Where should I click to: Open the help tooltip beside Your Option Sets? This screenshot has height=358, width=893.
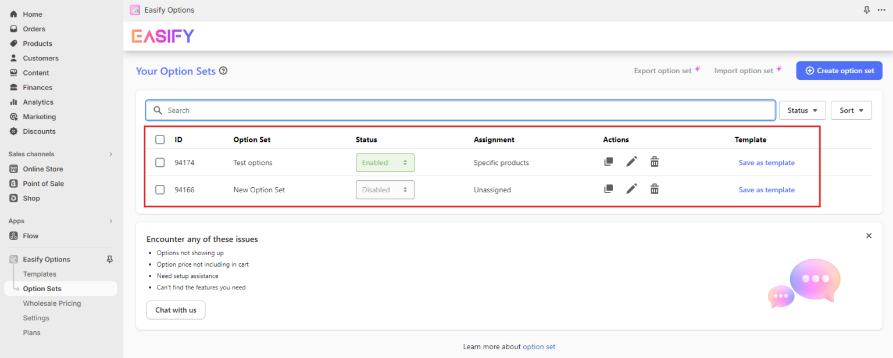click(x=223, y=70)
